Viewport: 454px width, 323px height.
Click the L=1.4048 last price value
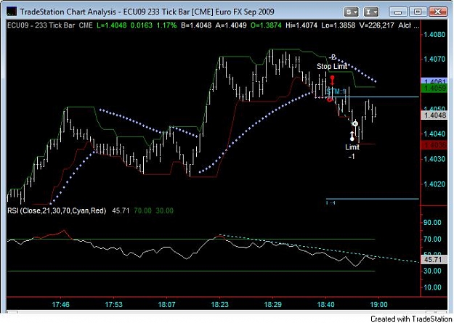click(x=111, y=25)
